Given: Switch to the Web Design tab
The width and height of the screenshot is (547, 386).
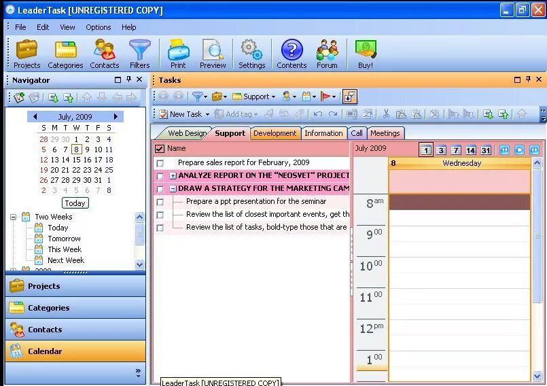Looking at the screenshot, I should 187,133.
